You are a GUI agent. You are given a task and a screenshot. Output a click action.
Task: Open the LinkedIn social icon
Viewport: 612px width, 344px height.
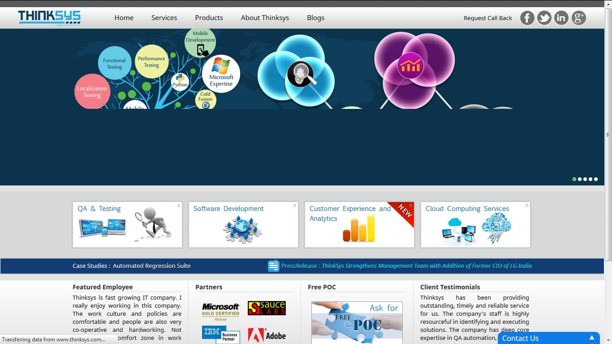[x=561, y=18]
